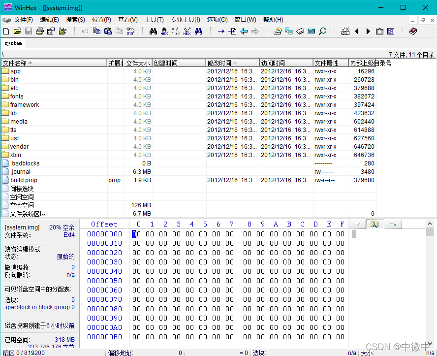Click the first binoculars Find Text icon

pyautogui.click(x=153, y=31)
